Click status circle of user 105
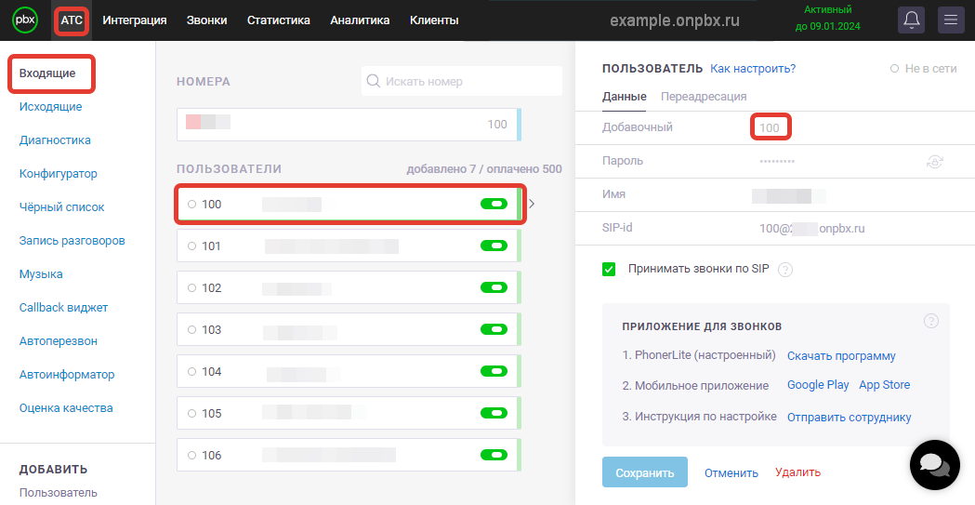Image resolution: width=975 pixels, height=505 pixels. click(191, 413)
